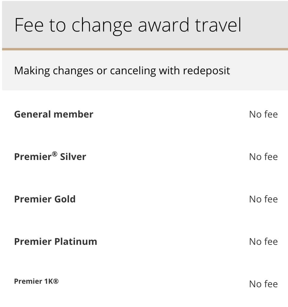
Task: Click the word 'canceling' in the subheader
Action: point(133,71)
